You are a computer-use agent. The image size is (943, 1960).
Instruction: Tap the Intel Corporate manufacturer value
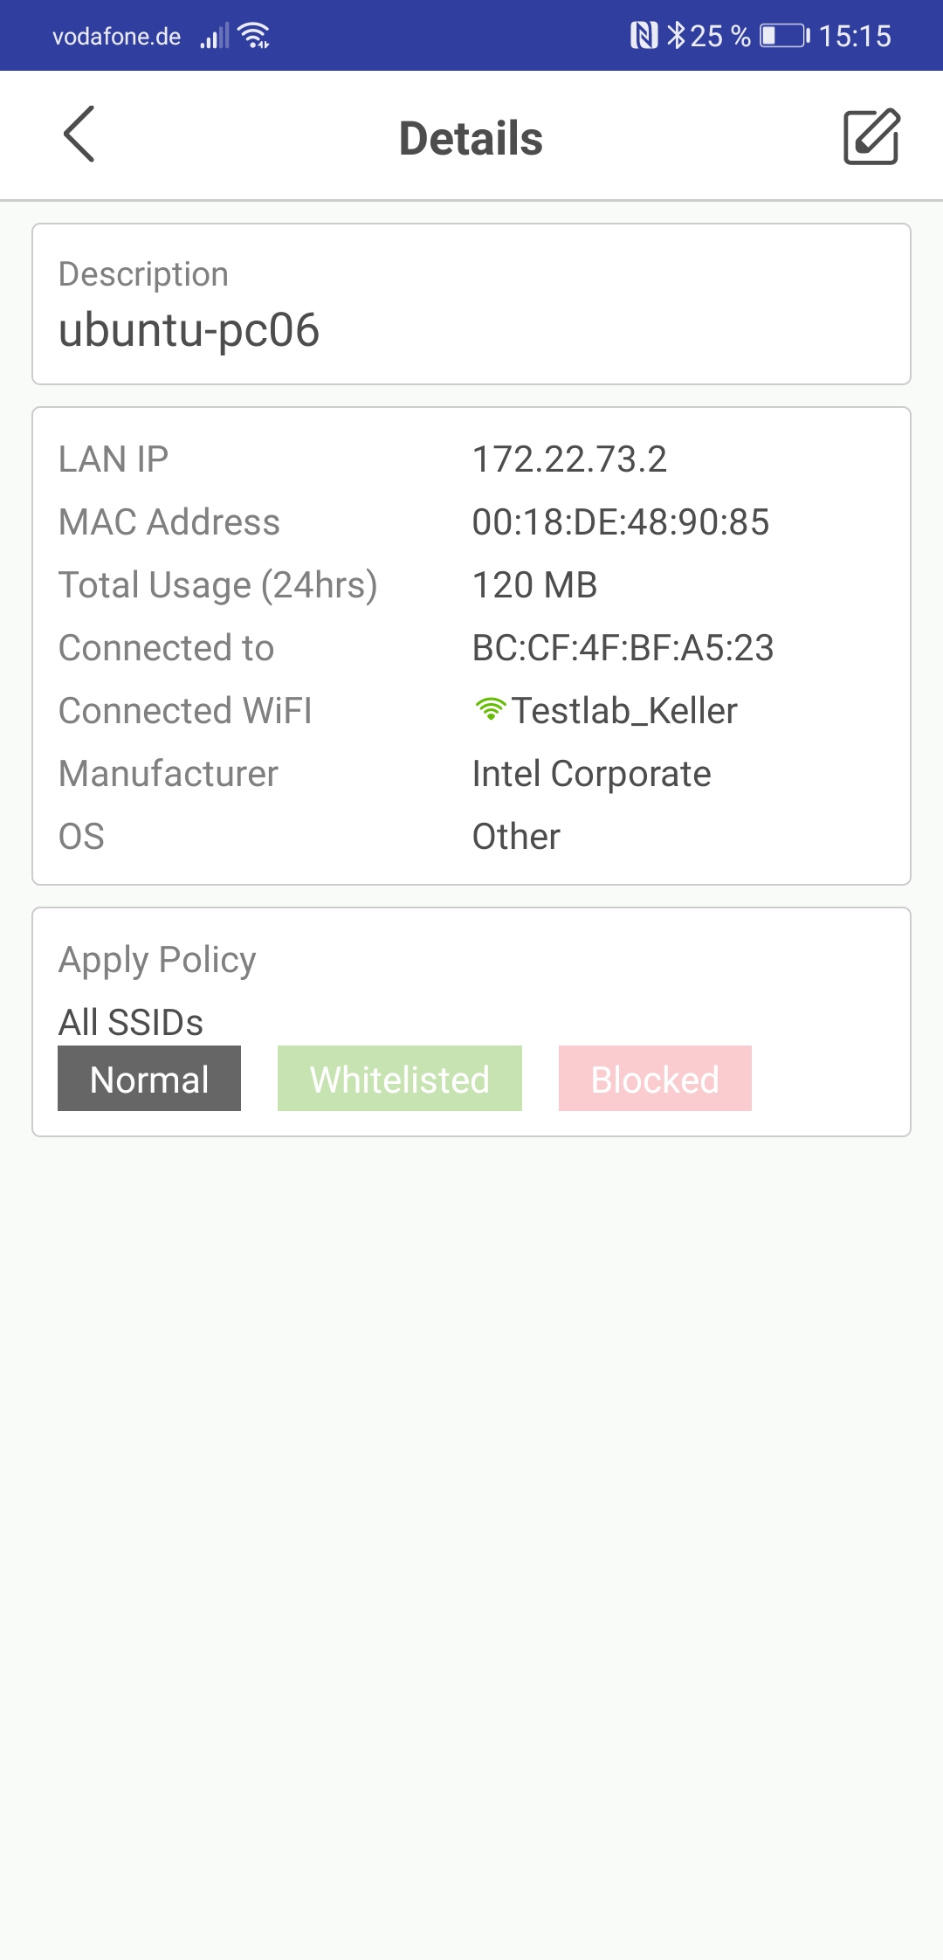point(591,774)
